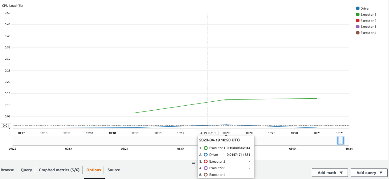
Task: Click the Driver data point at 10:20
Action: 226,125
